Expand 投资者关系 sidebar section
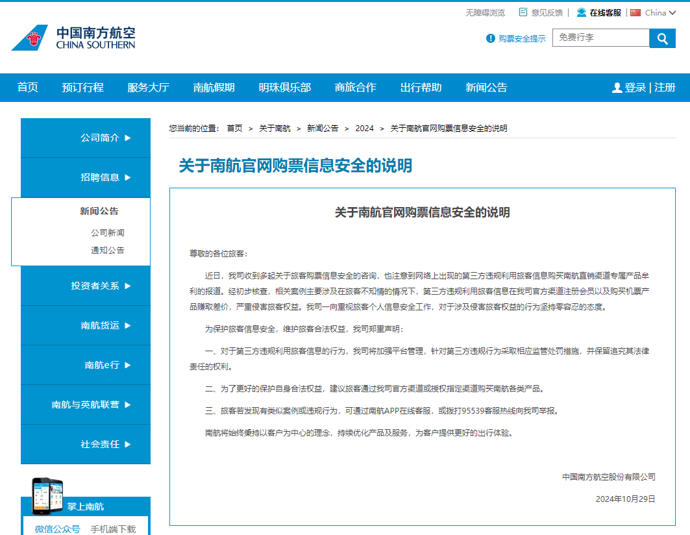690x535 pixels. (x=86, y=286)
